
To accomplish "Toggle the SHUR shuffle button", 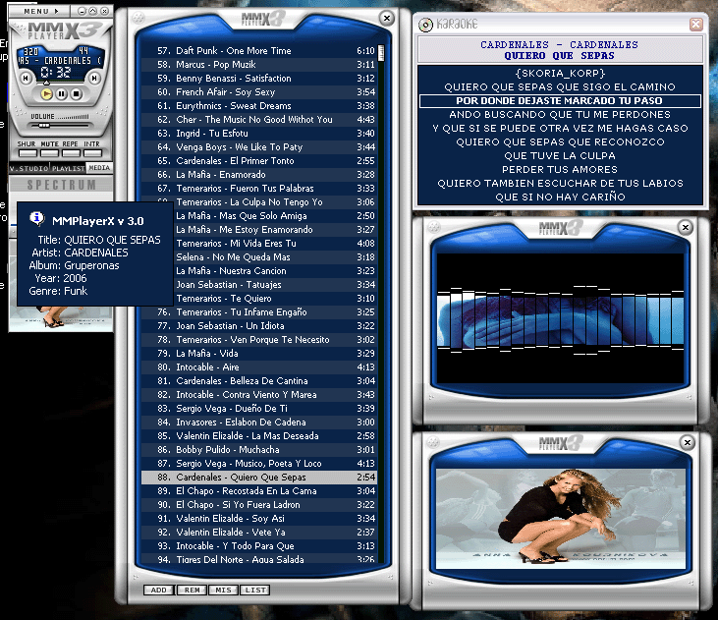I will [28, 152].
